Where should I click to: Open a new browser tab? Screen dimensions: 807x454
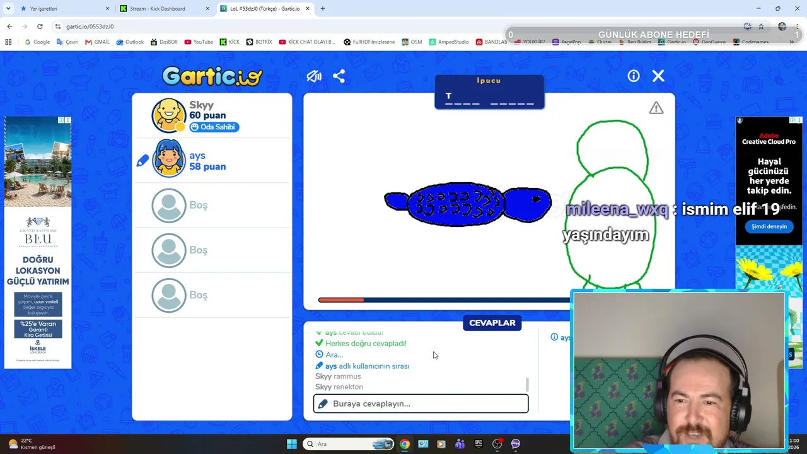tap(323, 9)
